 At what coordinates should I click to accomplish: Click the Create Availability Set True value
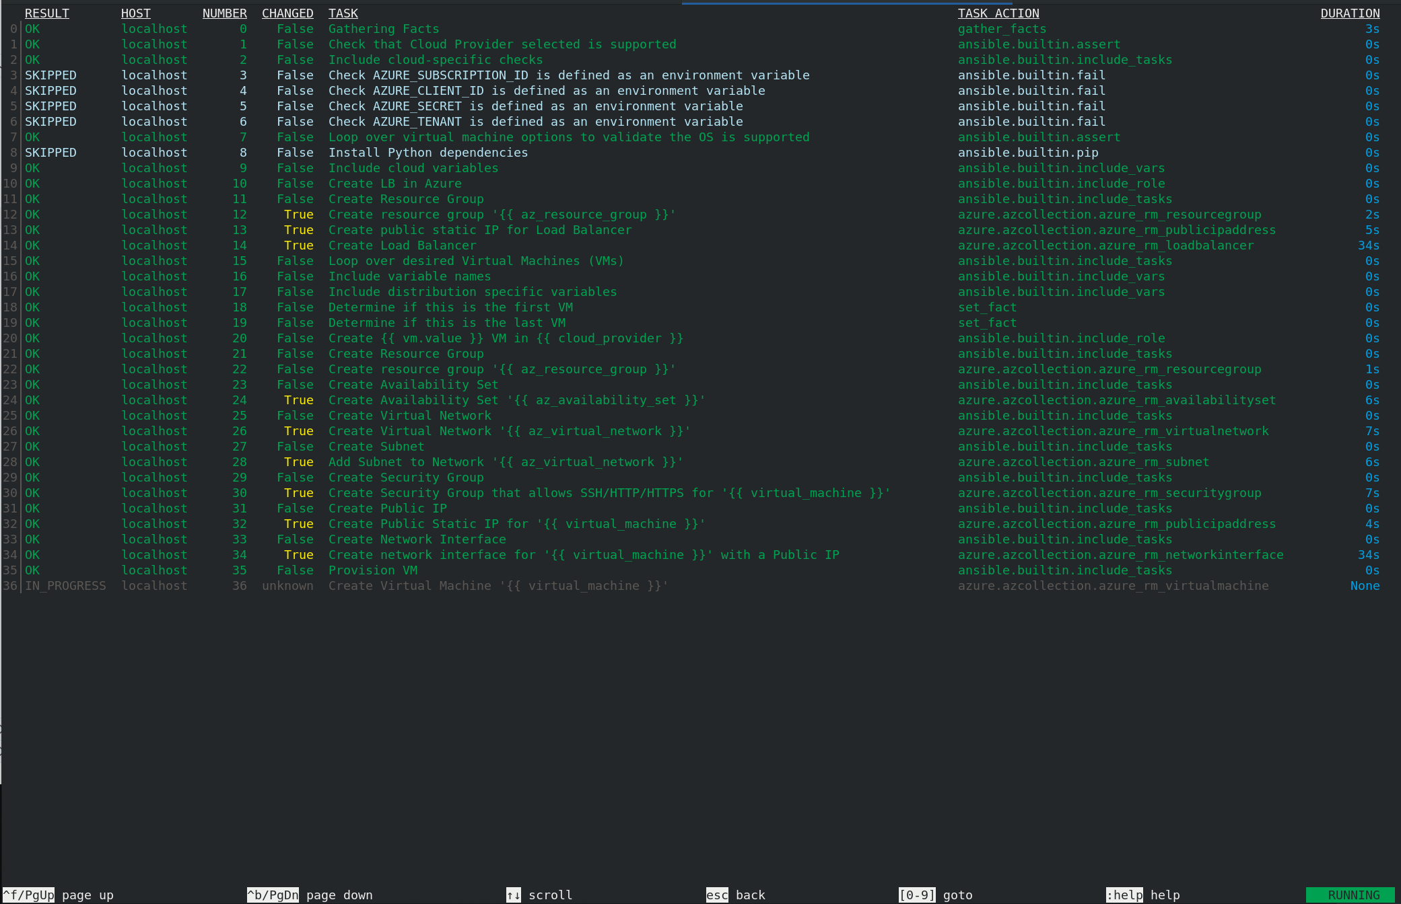click(x=298, y=400)
